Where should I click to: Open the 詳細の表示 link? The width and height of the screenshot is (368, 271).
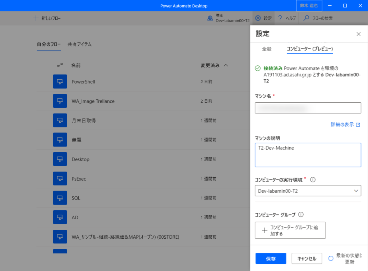(342, 125)
